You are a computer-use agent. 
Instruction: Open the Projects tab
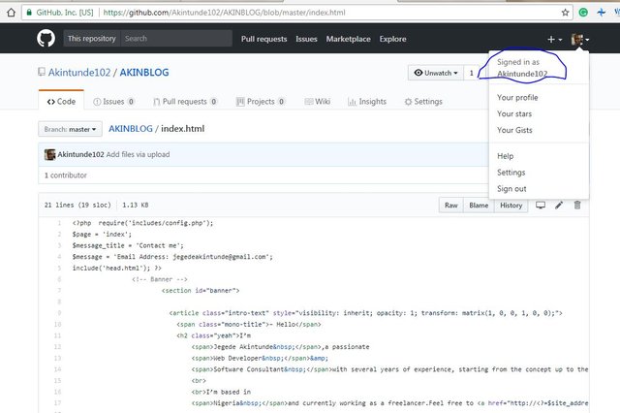pos(261,102)
